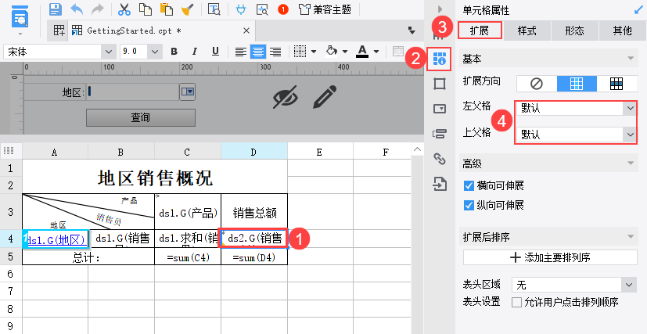Open the border style dropdown arrow
Viewport: 647px width, 334px height.
(x=314, y=52)
